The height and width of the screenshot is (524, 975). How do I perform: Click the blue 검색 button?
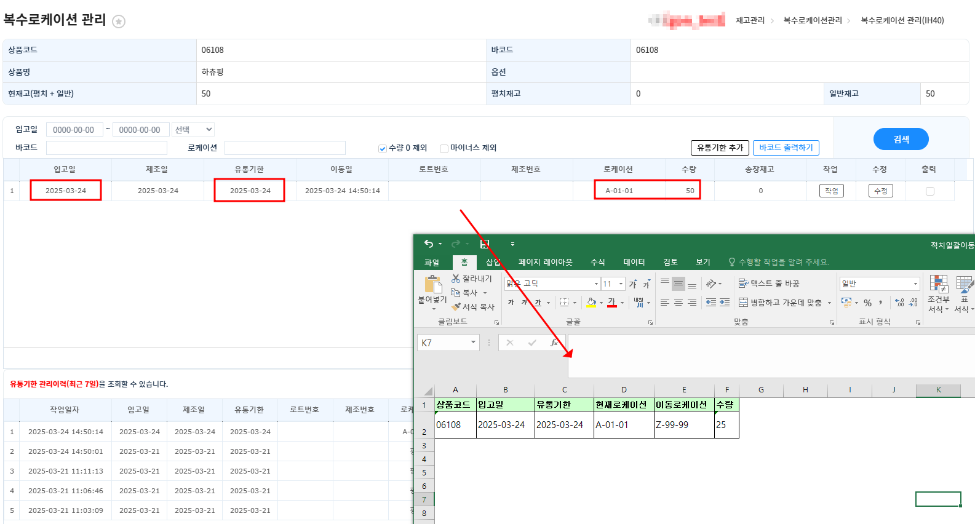[901, 140]
